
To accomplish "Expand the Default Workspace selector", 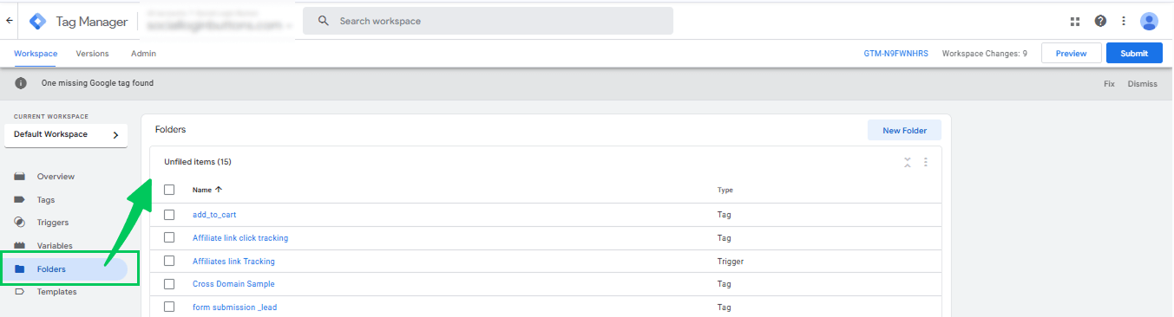I will 66,134.
